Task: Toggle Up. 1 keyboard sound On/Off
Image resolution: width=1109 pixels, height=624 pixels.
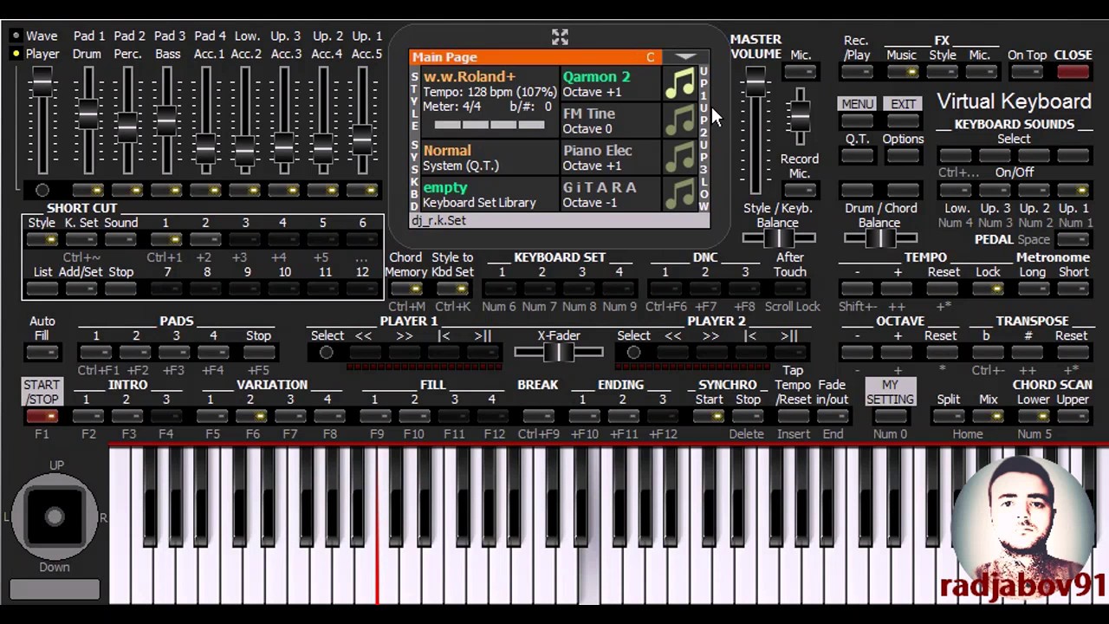Action: point(1073,191)
